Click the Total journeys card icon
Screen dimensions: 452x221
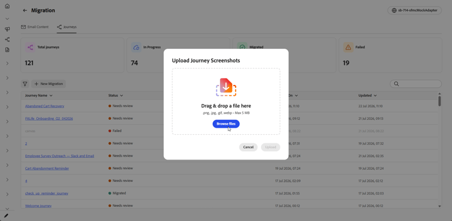point(30,47)
